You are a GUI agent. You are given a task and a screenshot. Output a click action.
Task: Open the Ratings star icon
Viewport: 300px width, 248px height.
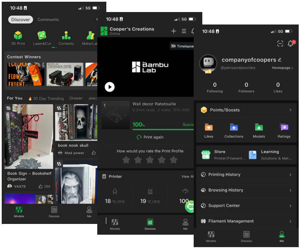coord(284,128)
